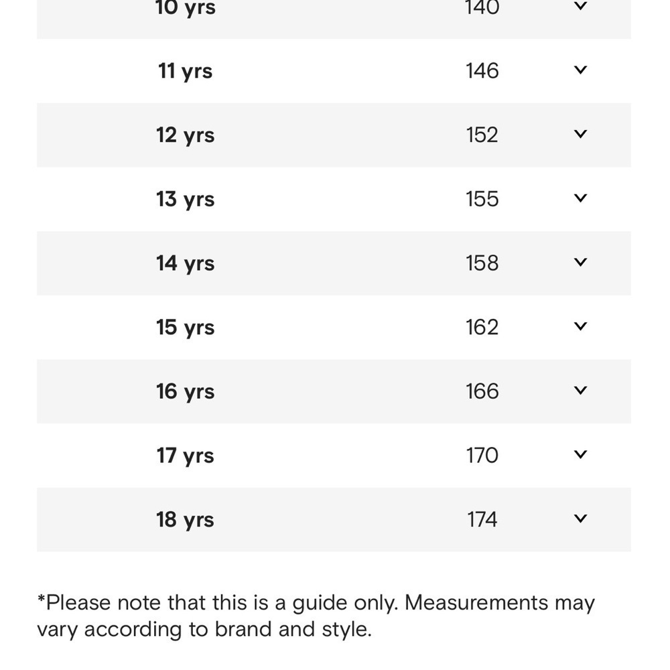Expand the 13 yrs row chevron

tap(580, 198)
